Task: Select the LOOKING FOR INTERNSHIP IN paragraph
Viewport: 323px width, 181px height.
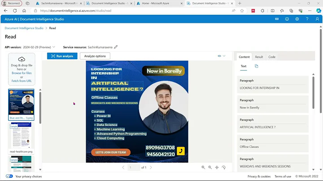Action: [x=273, y=85]
